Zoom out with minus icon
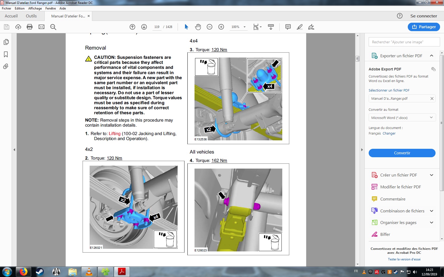Image resolution: width=444 pixels, height=277 pixels. point(210,27)
